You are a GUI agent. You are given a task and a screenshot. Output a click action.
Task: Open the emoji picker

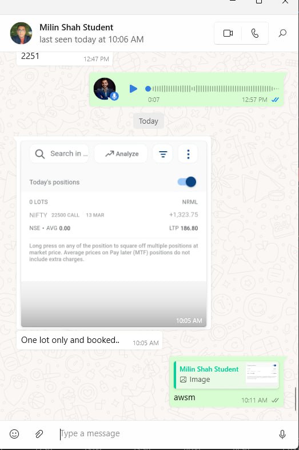pyautogui.click(x=14, y=433)
